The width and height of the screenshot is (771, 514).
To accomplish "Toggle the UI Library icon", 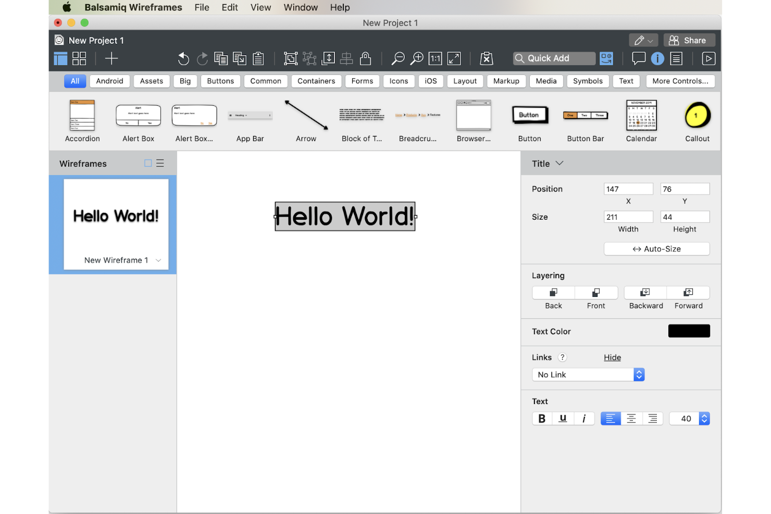I will [606, 58].
